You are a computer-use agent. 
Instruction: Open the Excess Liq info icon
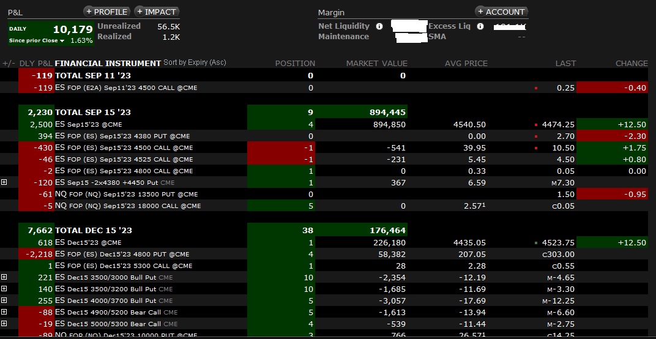click(480, 26)
